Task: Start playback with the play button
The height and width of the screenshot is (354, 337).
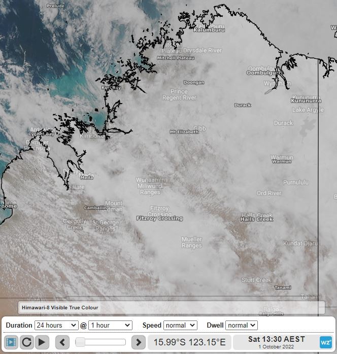Action: [x=42, y=342]
